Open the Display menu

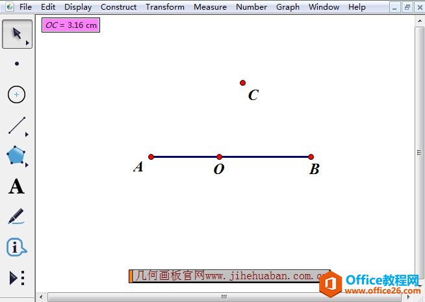78,6
